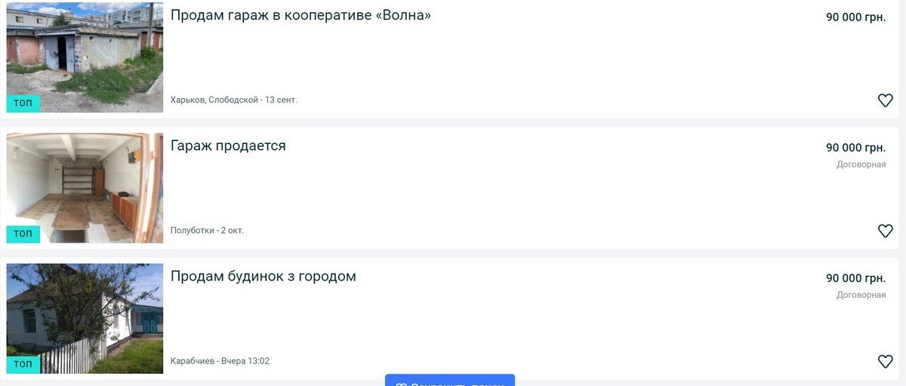Click the price of «Гараж продается»

pyautogui.click(x=855, y=148)
